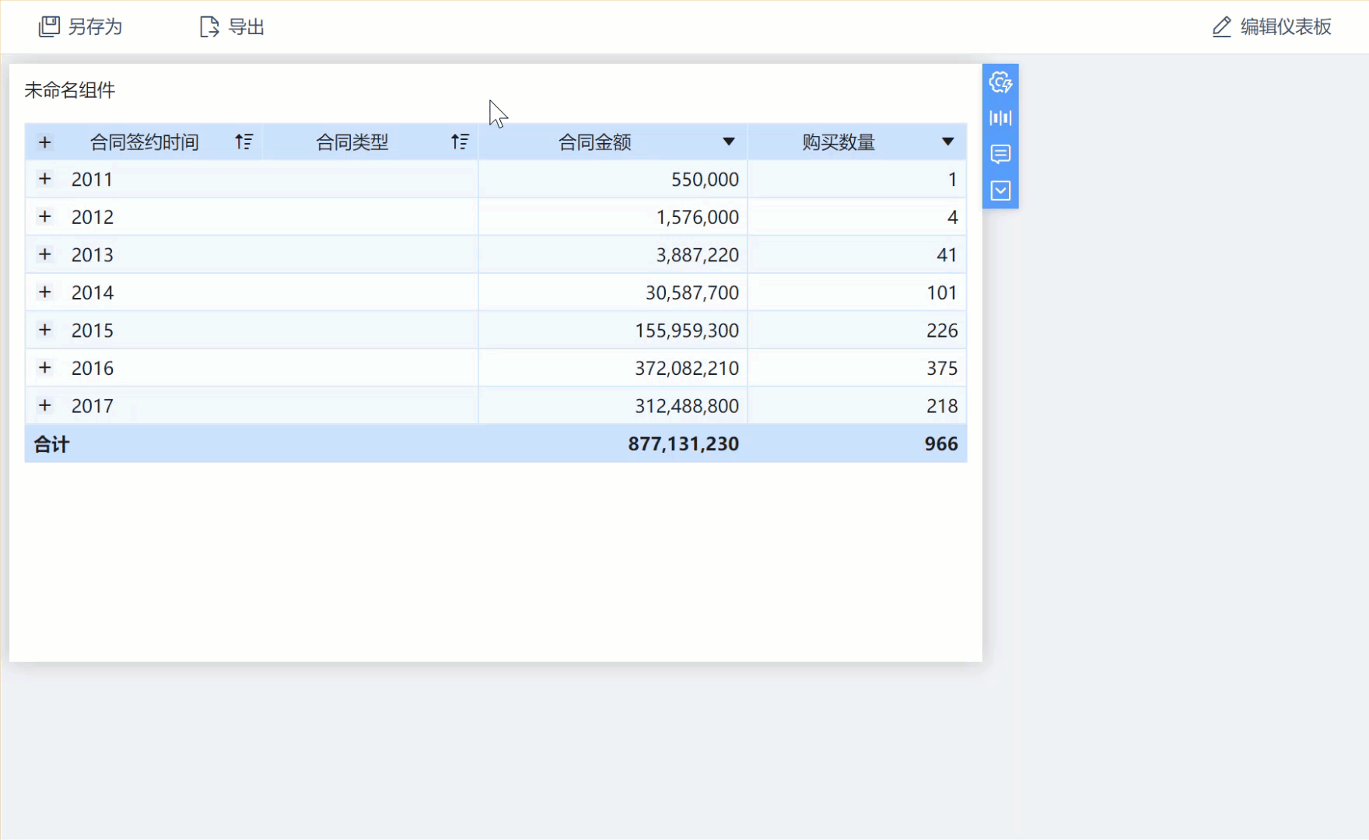This screenshot has height=840, width=1369.
Task: Select the 2016 year label
Action: point(93,368)
